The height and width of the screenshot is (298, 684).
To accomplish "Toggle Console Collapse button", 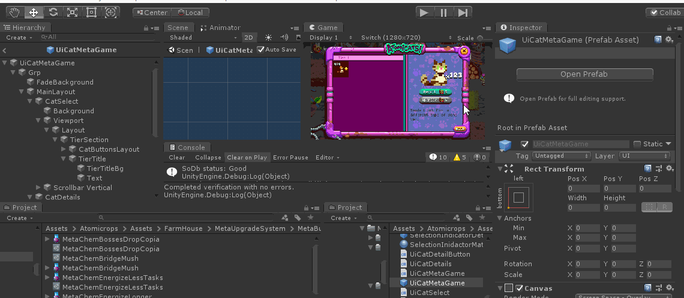I will click(208, 157).
